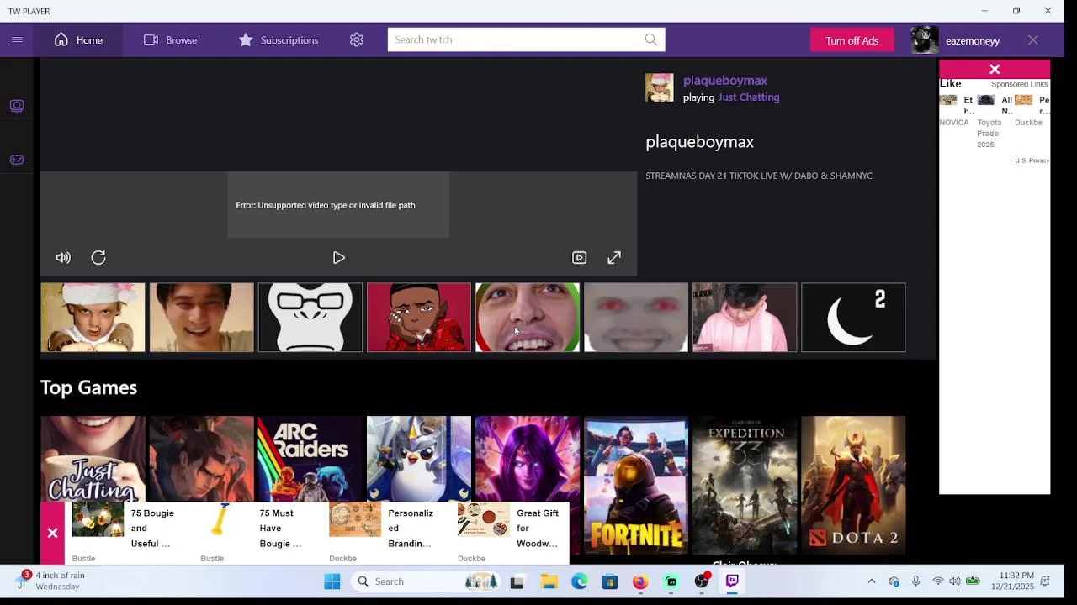Click the STREAMNAS DAY 21 stream title
The image size is (1077, 605).
pos(759,176)
